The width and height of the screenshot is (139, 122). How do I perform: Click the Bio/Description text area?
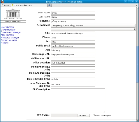(78, 100)
